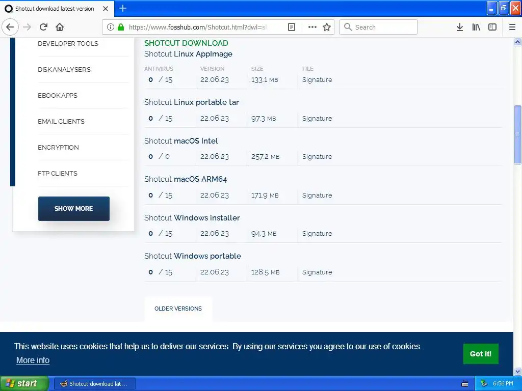
Task: Click size 128.5 MB of Windows portable
Action: [x=265, y=272]
